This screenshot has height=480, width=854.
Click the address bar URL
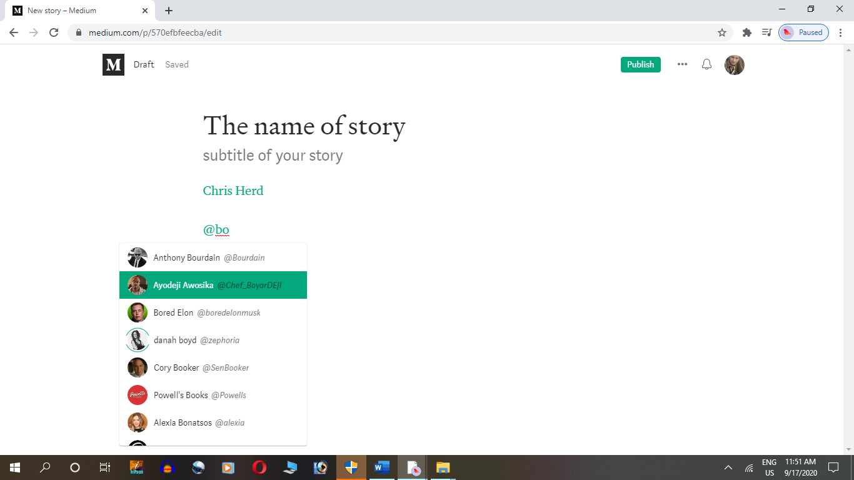155,32
